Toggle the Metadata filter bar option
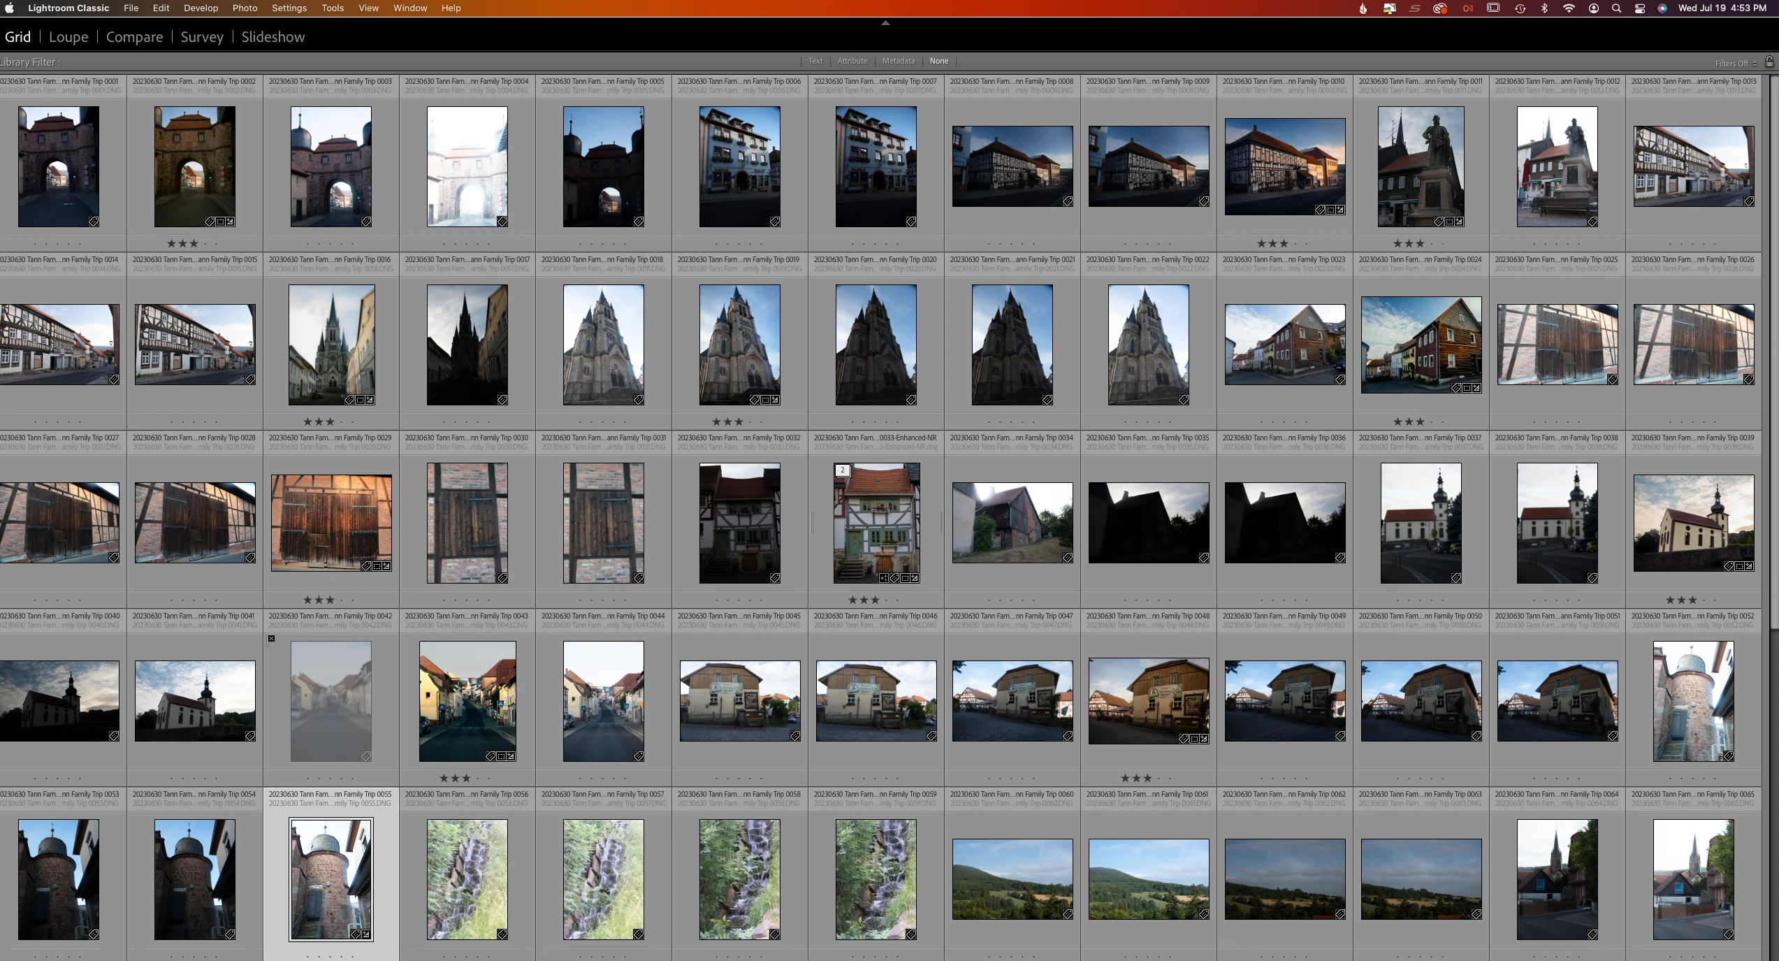1779x961 pixels. (x=898, y=62)
